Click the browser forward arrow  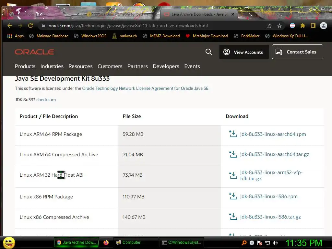click(x=20, y=26)
